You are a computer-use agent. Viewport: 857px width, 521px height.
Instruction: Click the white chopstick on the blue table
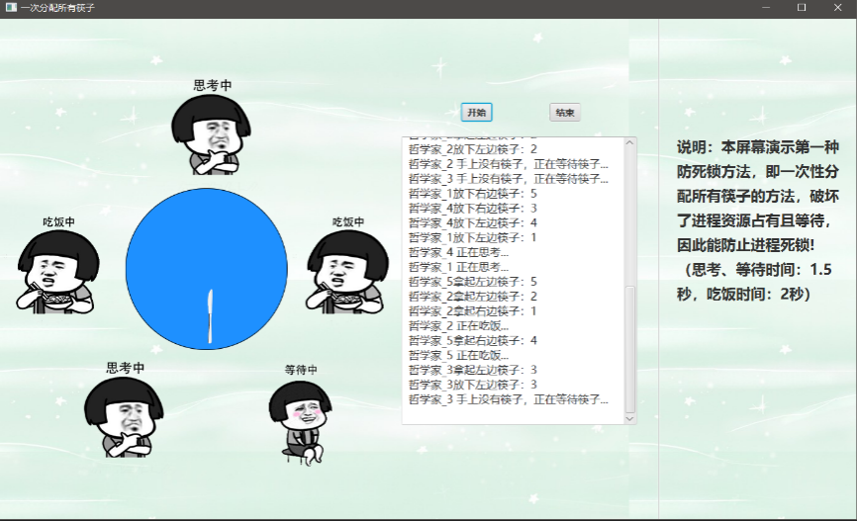[x=210, y=316]
